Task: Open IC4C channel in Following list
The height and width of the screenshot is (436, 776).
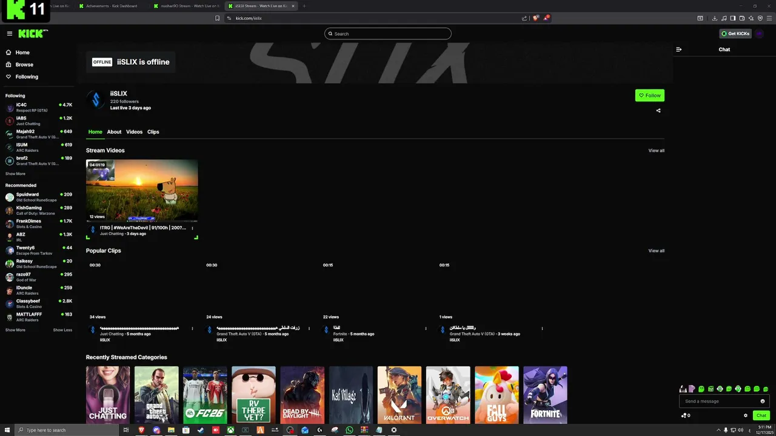Action: tap(39, 108)
